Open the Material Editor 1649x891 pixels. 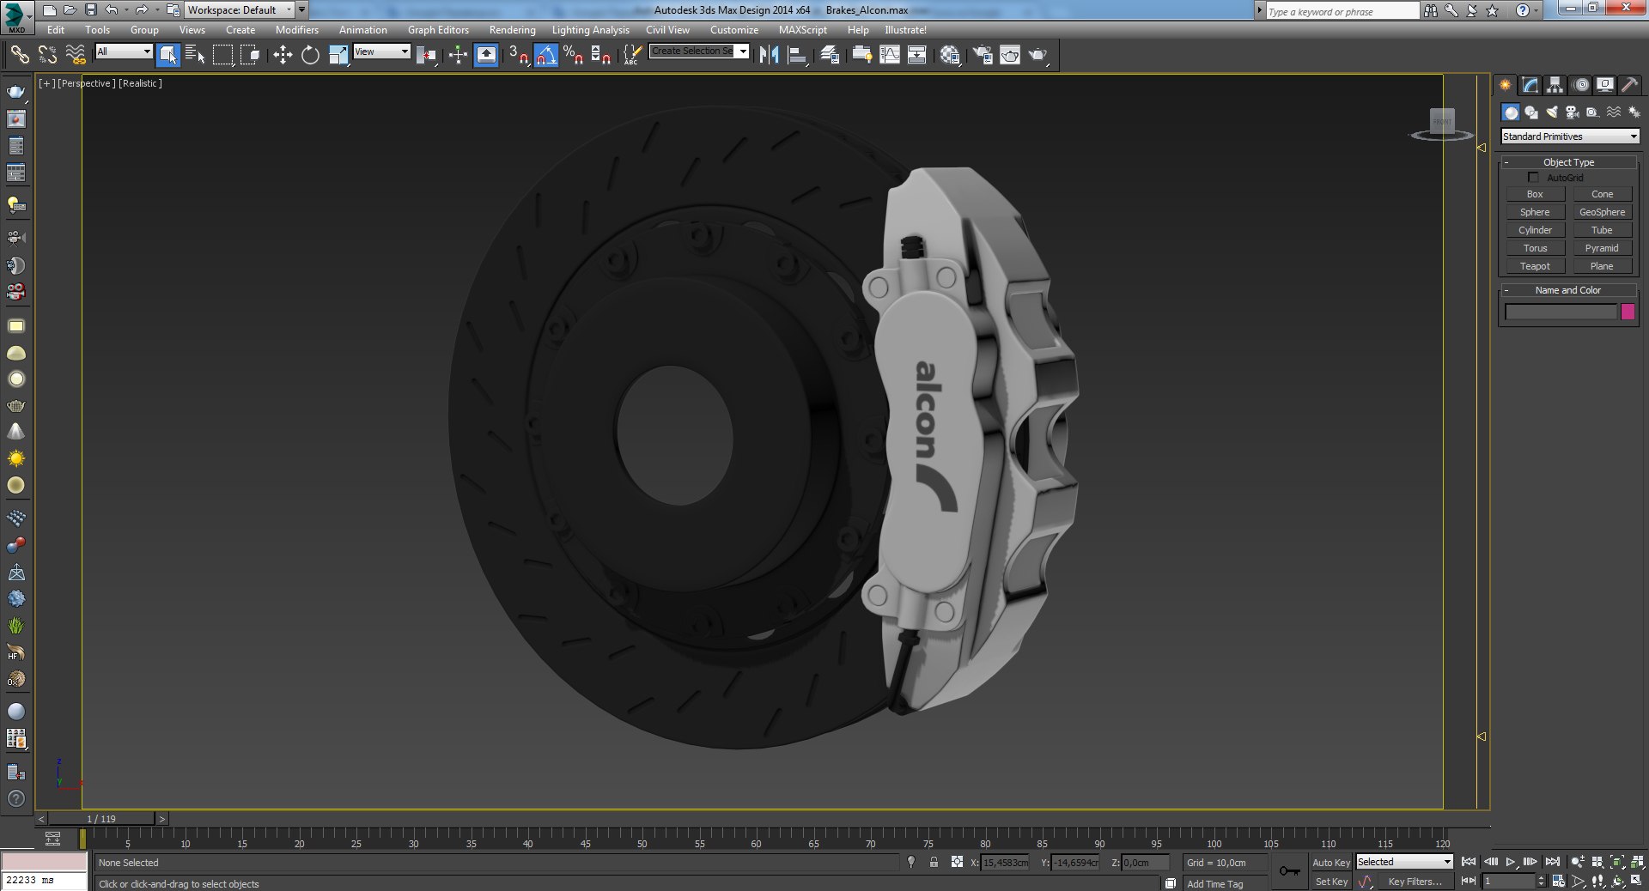point(950,55)
